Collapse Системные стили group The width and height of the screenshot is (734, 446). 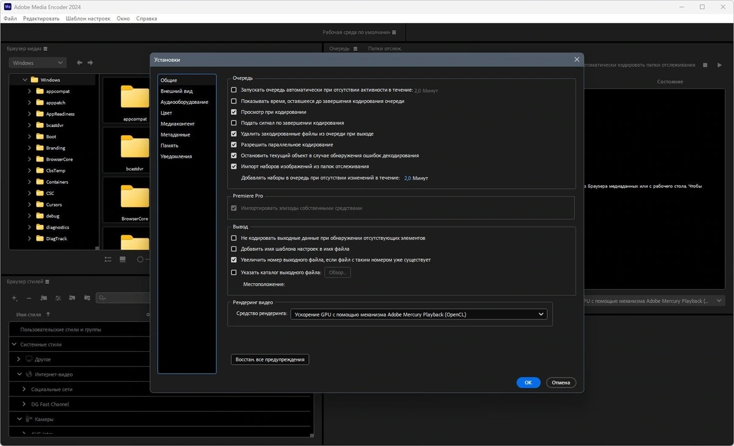(14, 344)
